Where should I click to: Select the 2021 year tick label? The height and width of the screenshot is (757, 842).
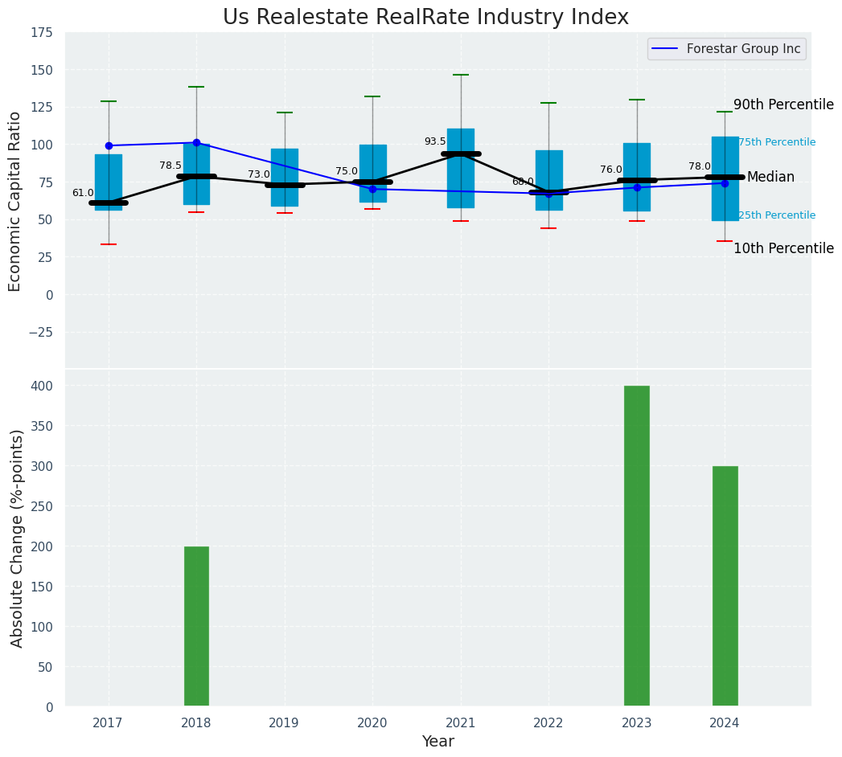click(461, 723)
